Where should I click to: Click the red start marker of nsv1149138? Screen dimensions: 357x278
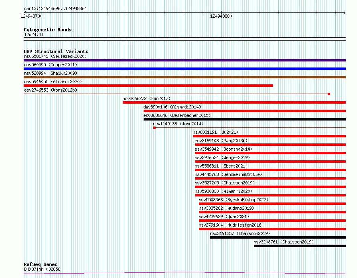click(x=154, y=128)
